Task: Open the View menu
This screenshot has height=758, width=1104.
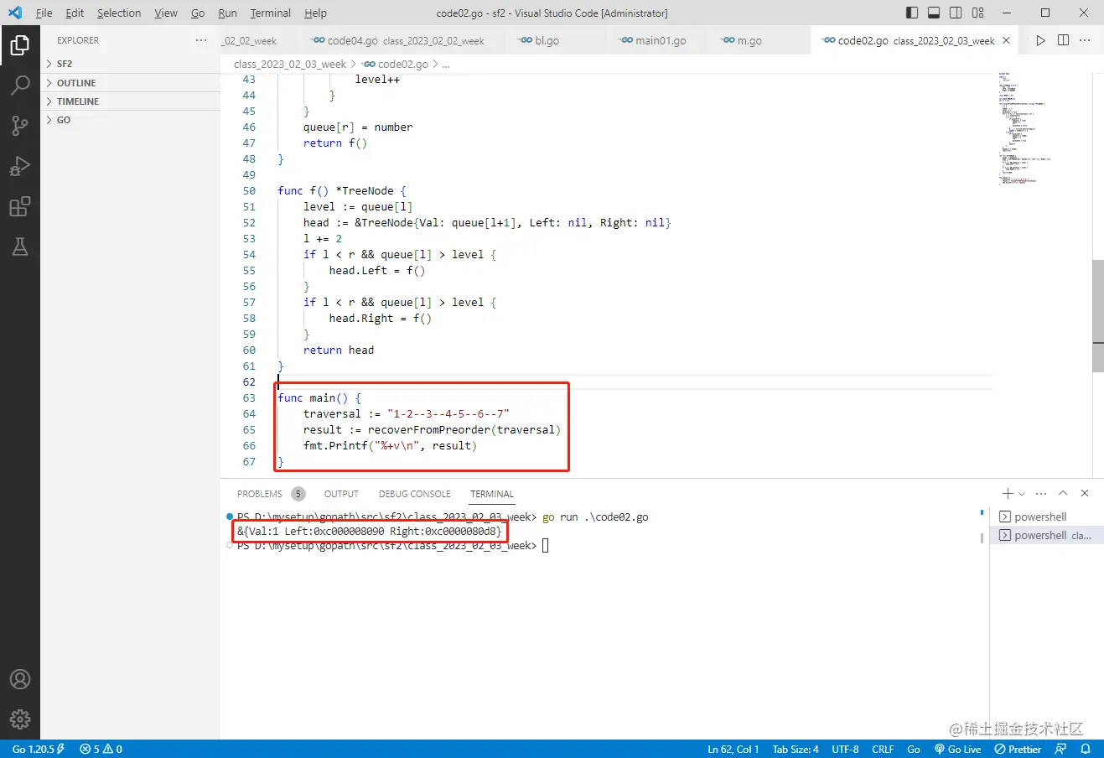Action: pos(166,13)
